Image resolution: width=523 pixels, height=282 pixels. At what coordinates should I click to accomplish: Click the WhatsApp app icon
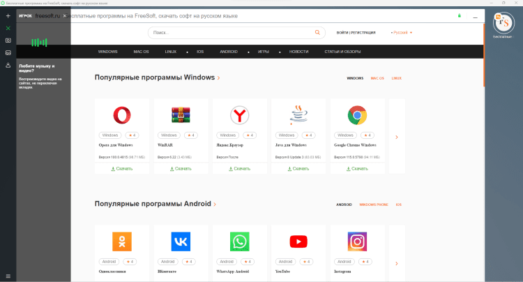click(x=239, y=242)
